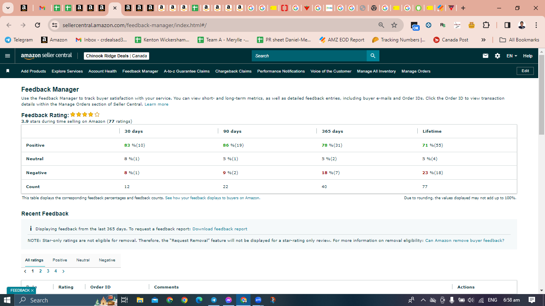Open the Seller Central settings gear
545x306 pixels.
click(498, 56)
